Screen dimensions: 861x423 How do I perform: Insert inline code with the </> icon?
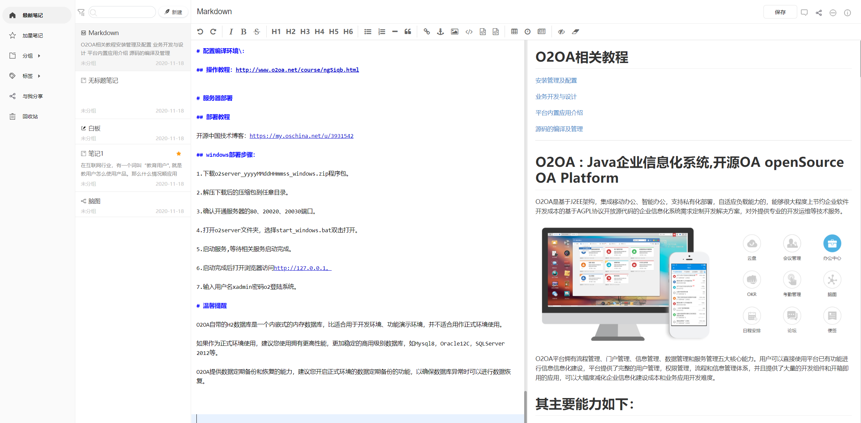(469, 32)
